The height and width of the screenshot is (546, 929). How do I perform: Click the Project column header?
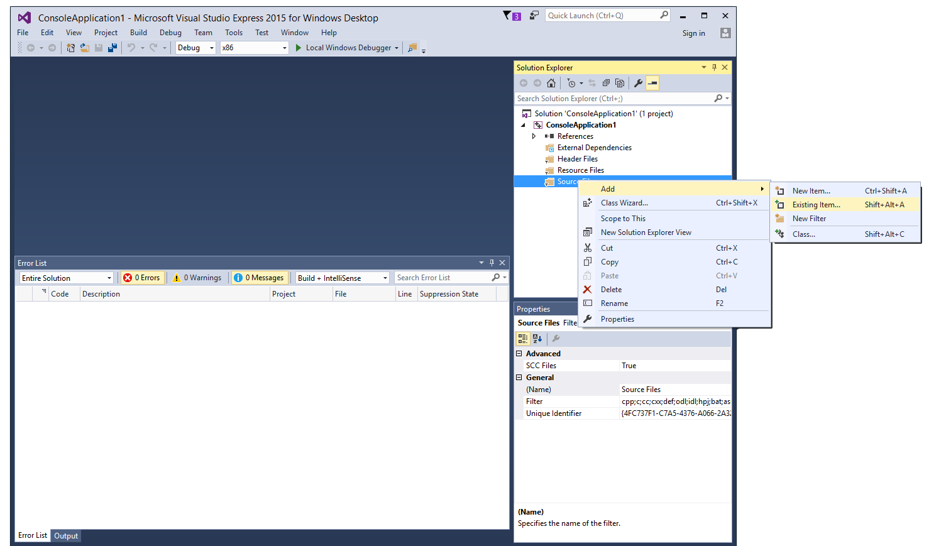point(301,293)
